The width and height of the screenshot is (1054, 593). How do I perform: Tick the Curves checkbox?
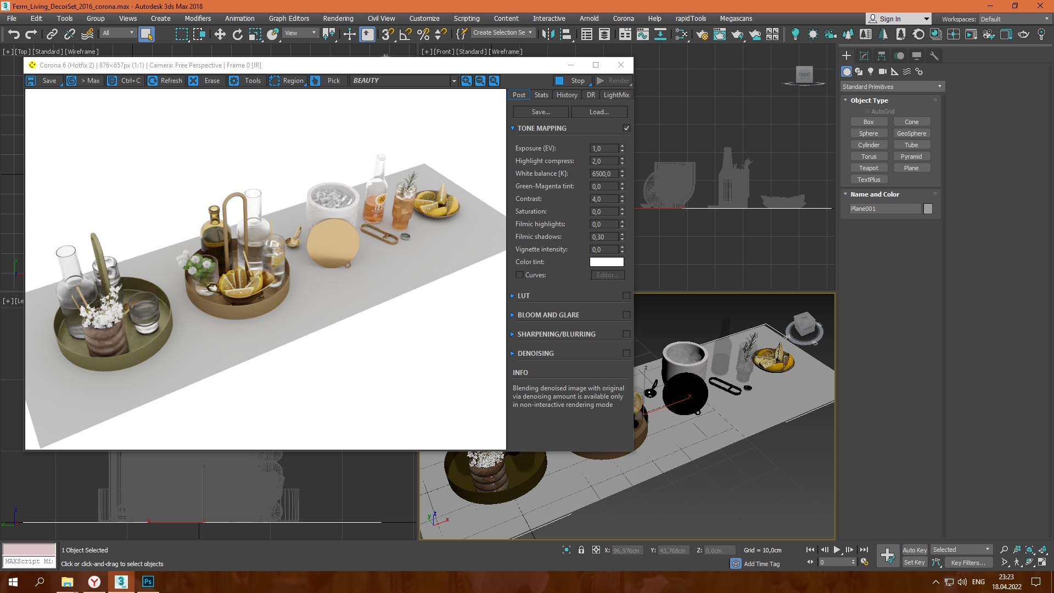click(x=519, y=275)
